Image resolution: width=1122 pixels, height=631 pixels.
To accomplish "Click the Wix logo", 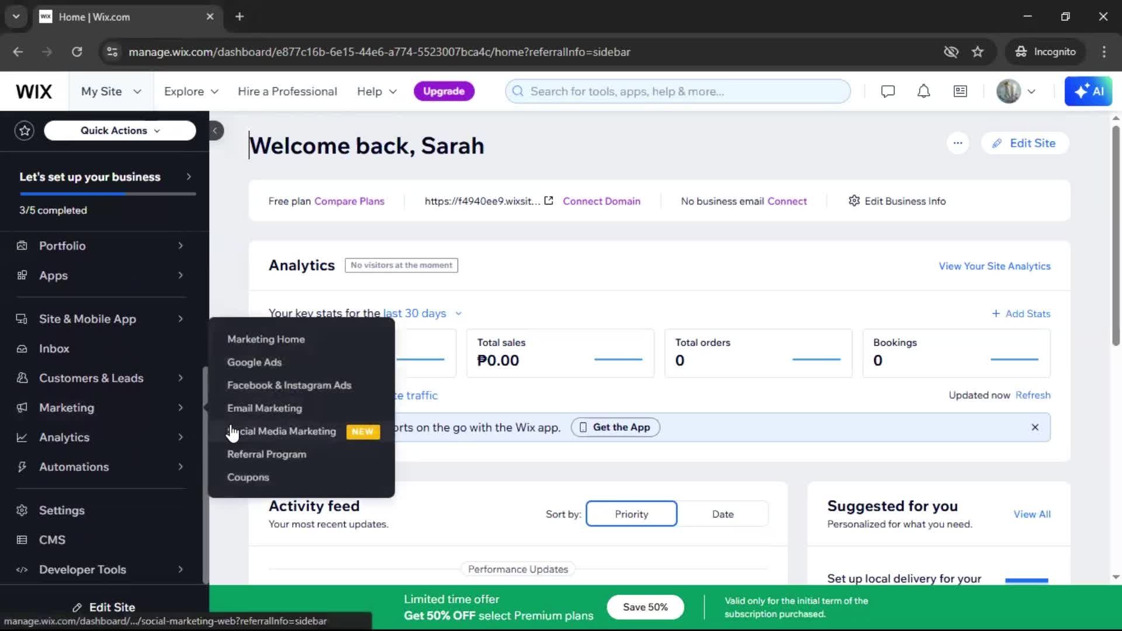I will click(x=34, y=91).
